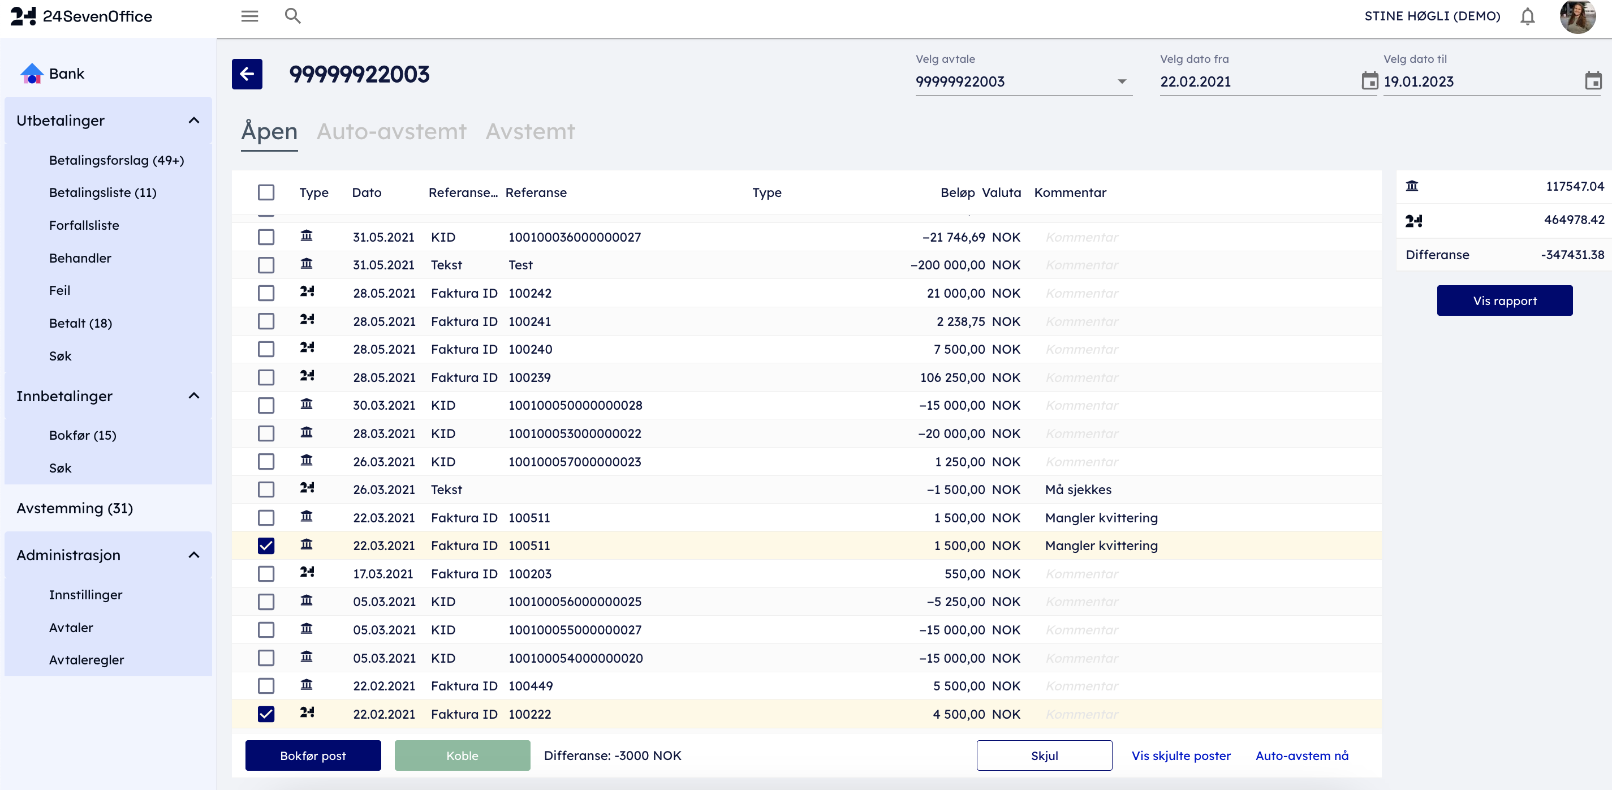Switch to the Auto-avstemt tab
This screenshot has height=790, width=1612.
click(391, 131)
